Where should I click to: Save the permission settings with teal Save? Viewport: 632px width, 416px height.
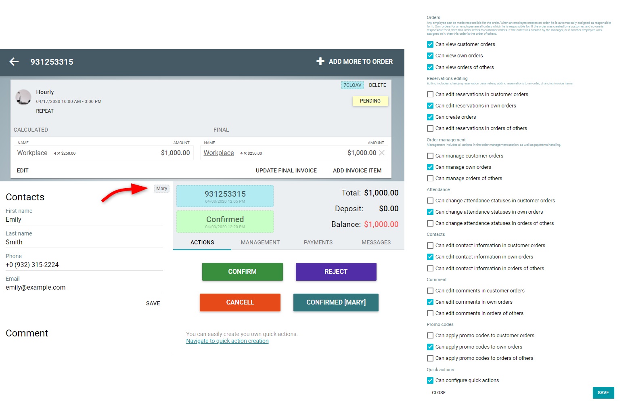[603, 393]
